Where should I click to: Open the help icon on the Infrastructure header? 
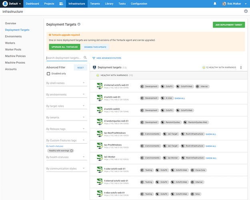[x=246, y=11]
